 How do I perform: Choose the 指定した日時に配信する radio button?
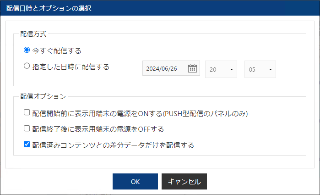point(27,66)
